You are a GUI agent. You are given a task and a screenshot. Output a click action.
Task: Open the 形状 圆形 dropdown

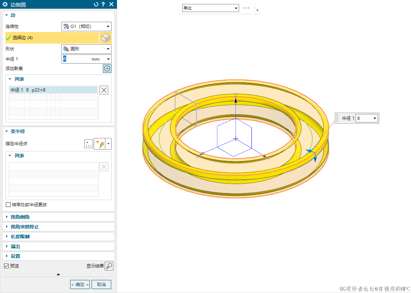click(x=86, y=49)
